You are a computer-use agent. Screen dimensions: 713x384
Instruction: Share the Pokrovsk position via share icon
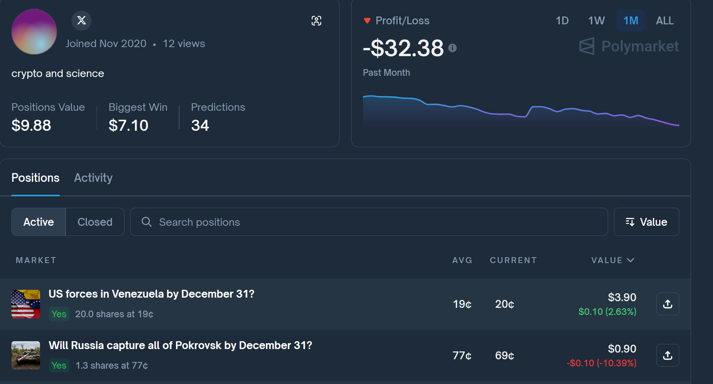point(667,355)
